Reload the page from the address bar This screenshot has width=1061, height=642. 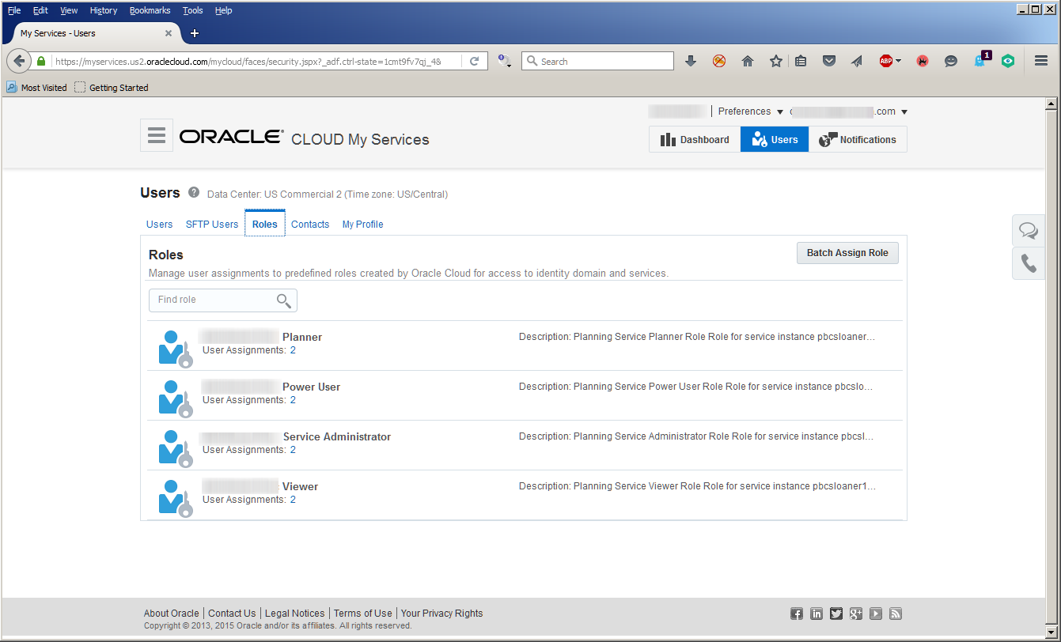point(474,61)
